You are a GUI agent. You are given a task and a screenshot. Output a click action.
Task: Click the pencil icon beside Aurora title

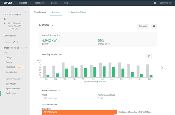coord(52,26)
